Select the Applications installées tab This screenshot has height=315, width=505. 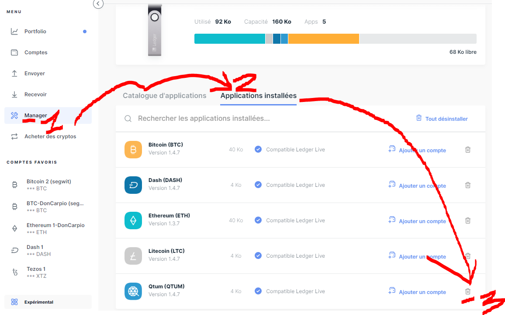point(258,95)
